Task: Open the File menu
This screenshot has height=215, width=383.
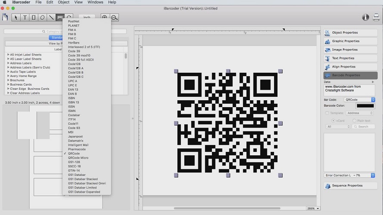Action: (x=38, y=2)
